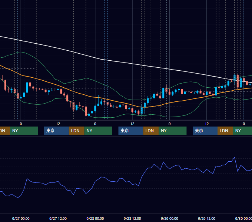252x222 pixels.
Task: Click the hour label 12 above 9/27 12:00
Action: pos(58,124)
